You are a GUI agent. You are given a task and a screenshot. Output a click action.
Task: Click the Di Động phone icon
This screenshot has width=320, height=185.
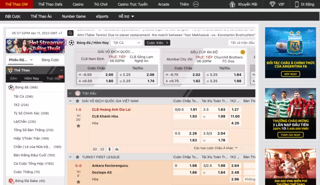click(x=297, y=4)
